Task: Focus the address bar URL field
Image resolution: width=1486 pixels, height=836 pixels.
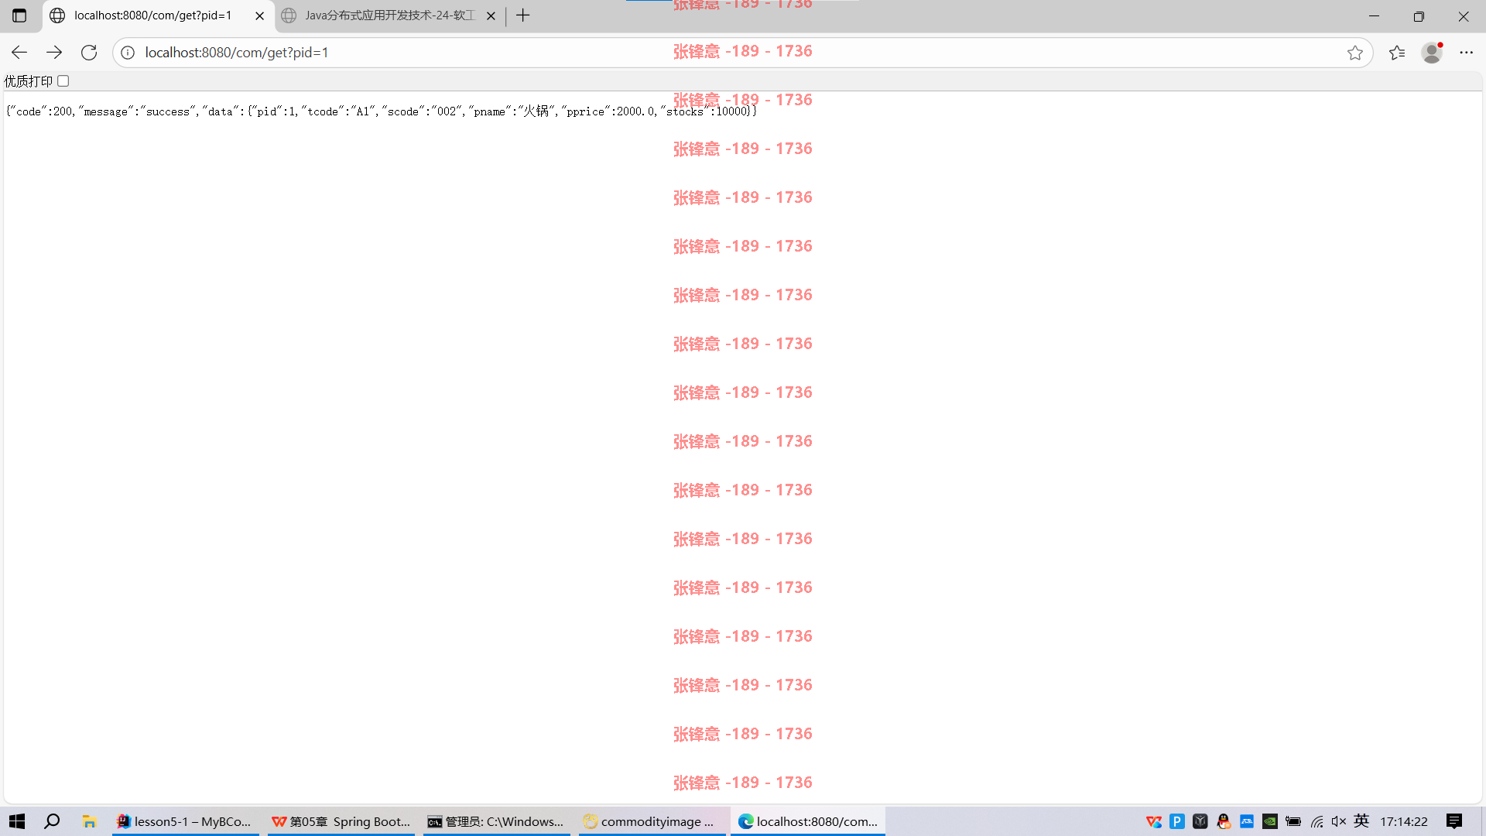Action: [x=735, y=52]
